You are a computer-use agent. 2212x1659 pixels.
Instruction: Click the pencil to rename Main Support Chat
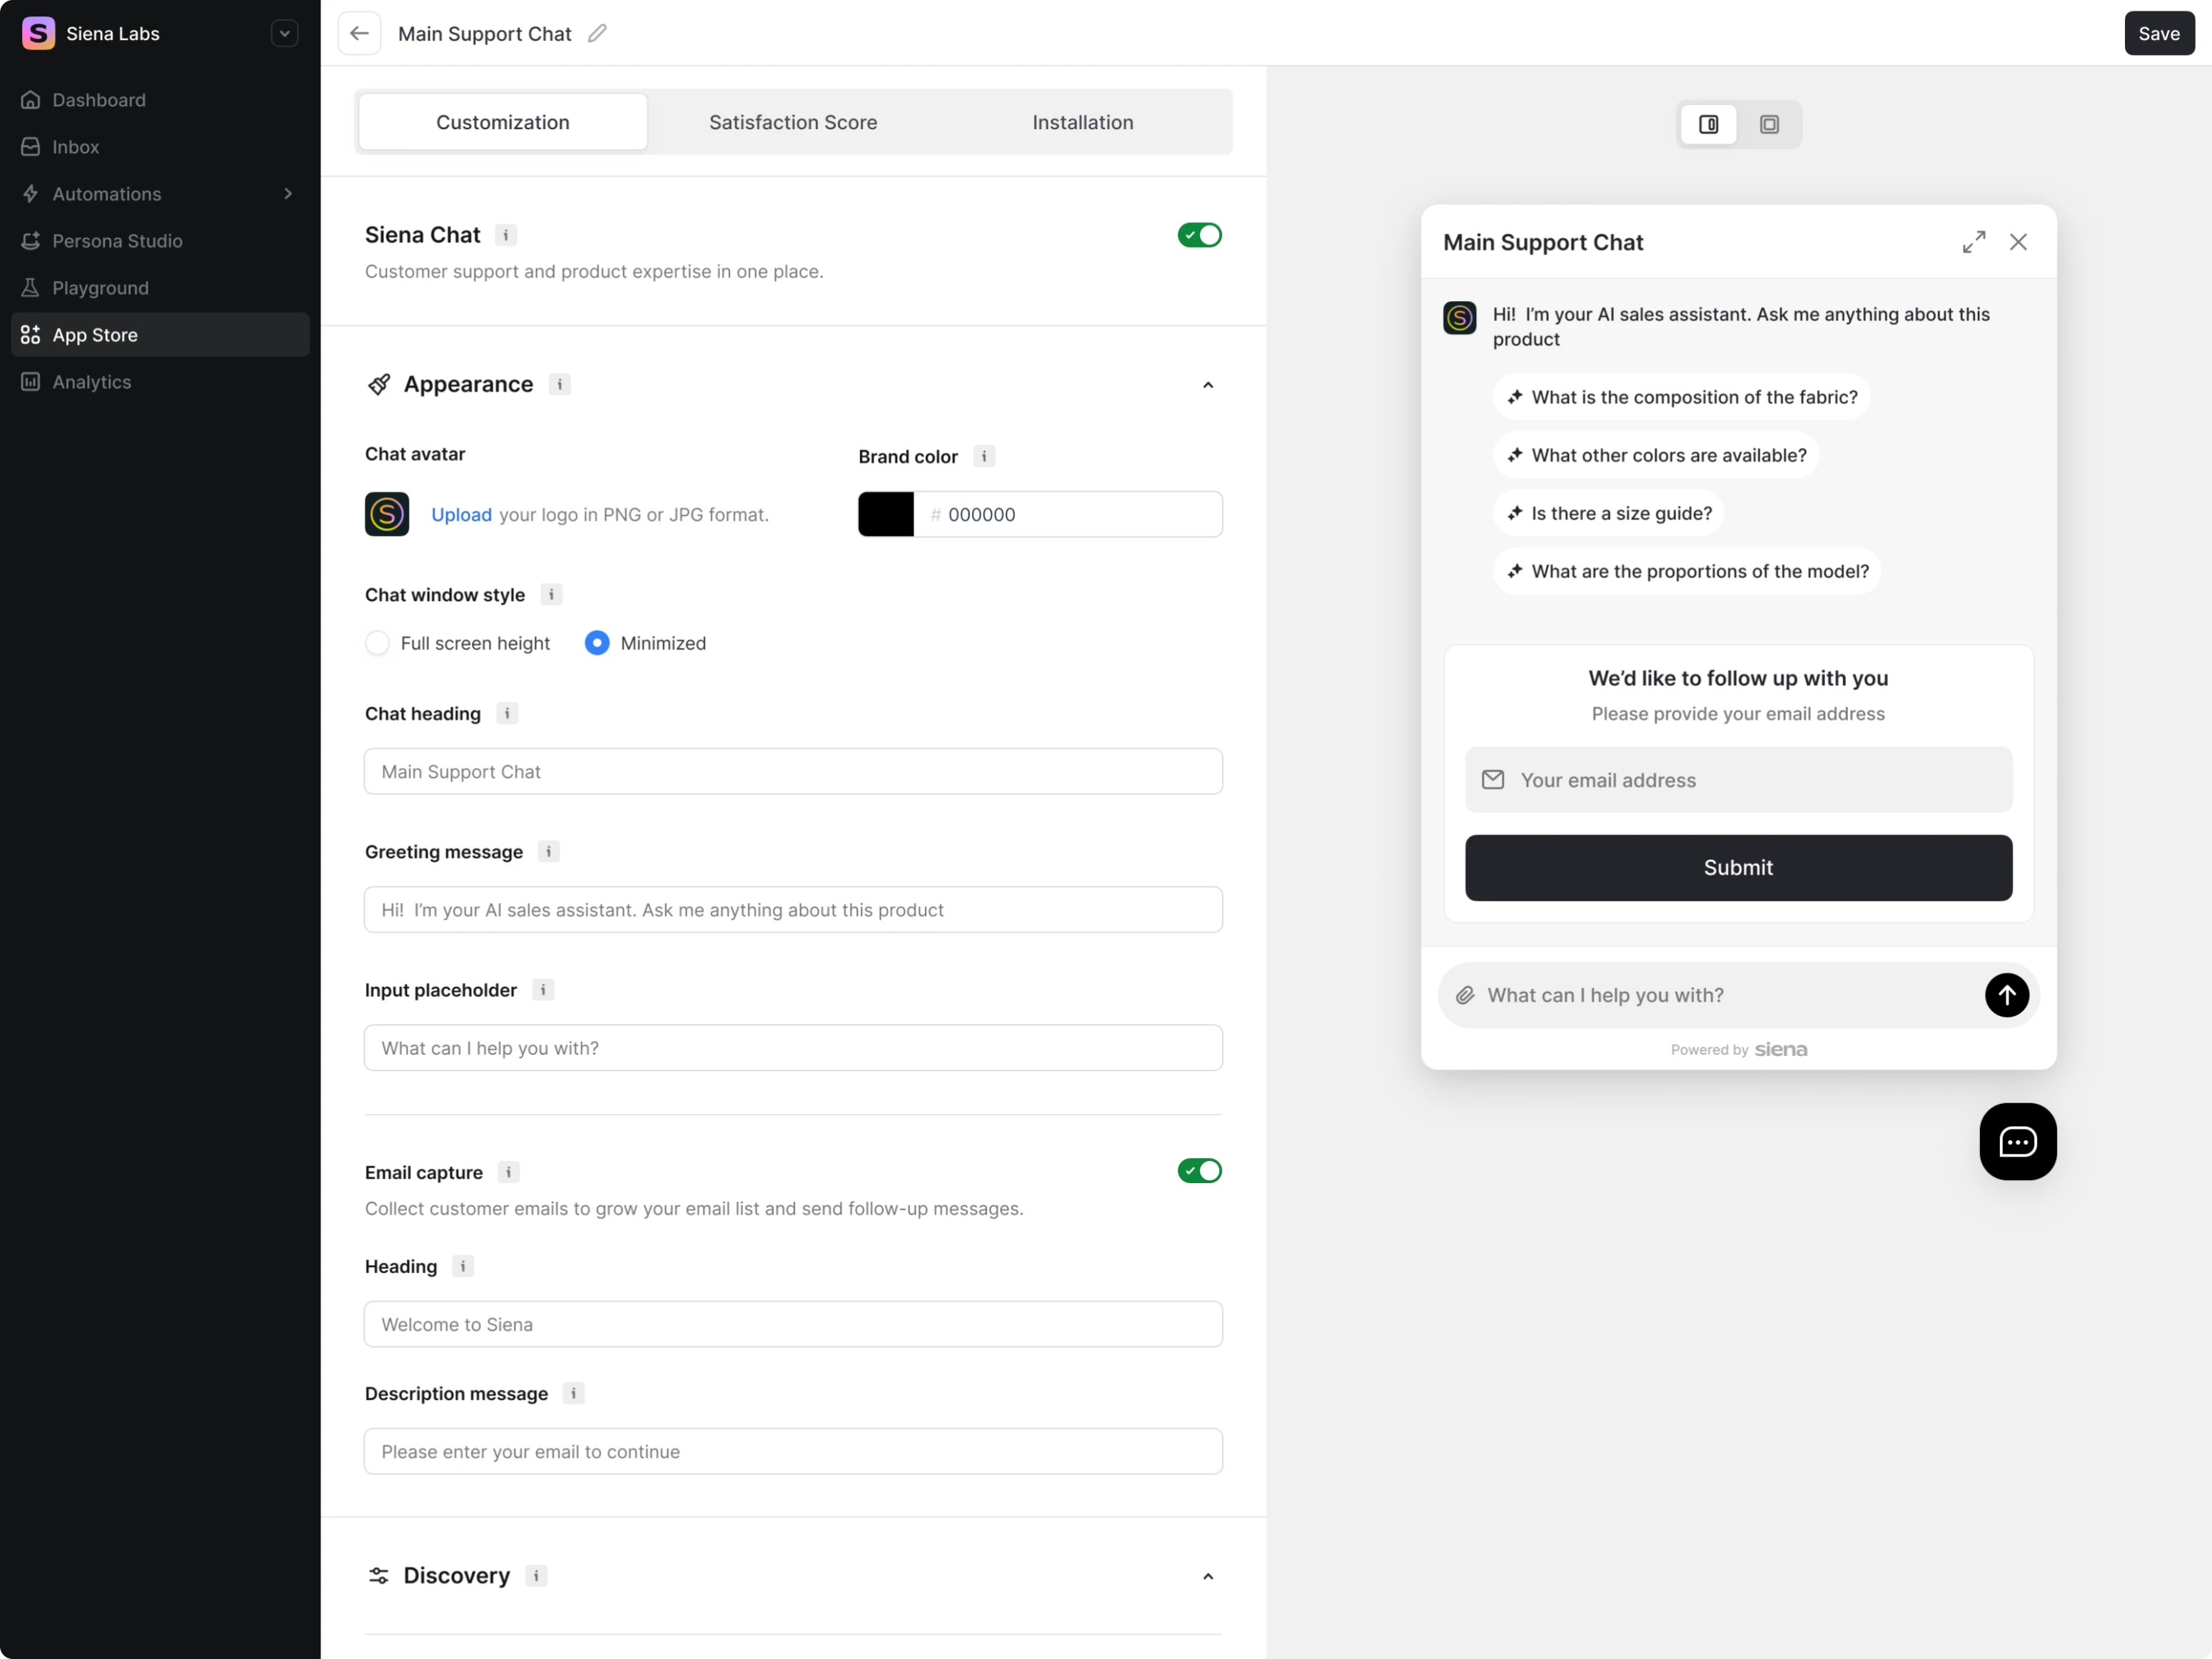[x=597, y=33]
